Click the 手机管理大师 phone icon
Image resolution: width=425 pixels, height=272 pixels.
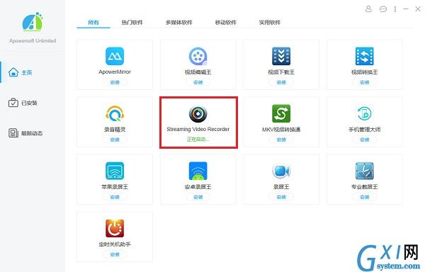tap(364, 113)
